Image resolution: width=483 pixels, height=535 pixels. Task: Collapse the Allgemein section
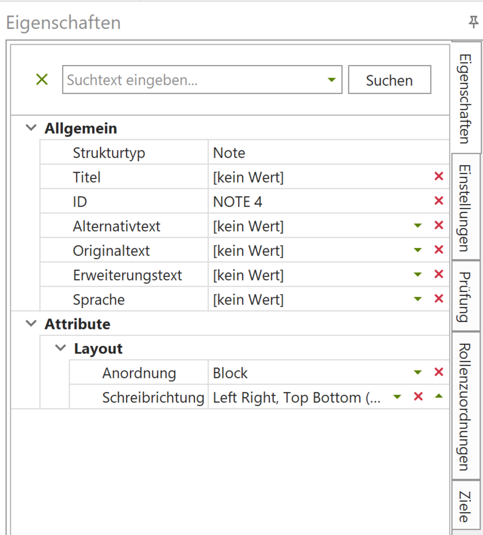30,127
